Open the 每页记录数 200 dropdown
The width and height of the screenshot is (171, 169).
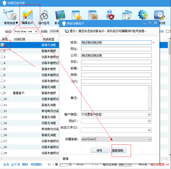[x=129, y=165]
